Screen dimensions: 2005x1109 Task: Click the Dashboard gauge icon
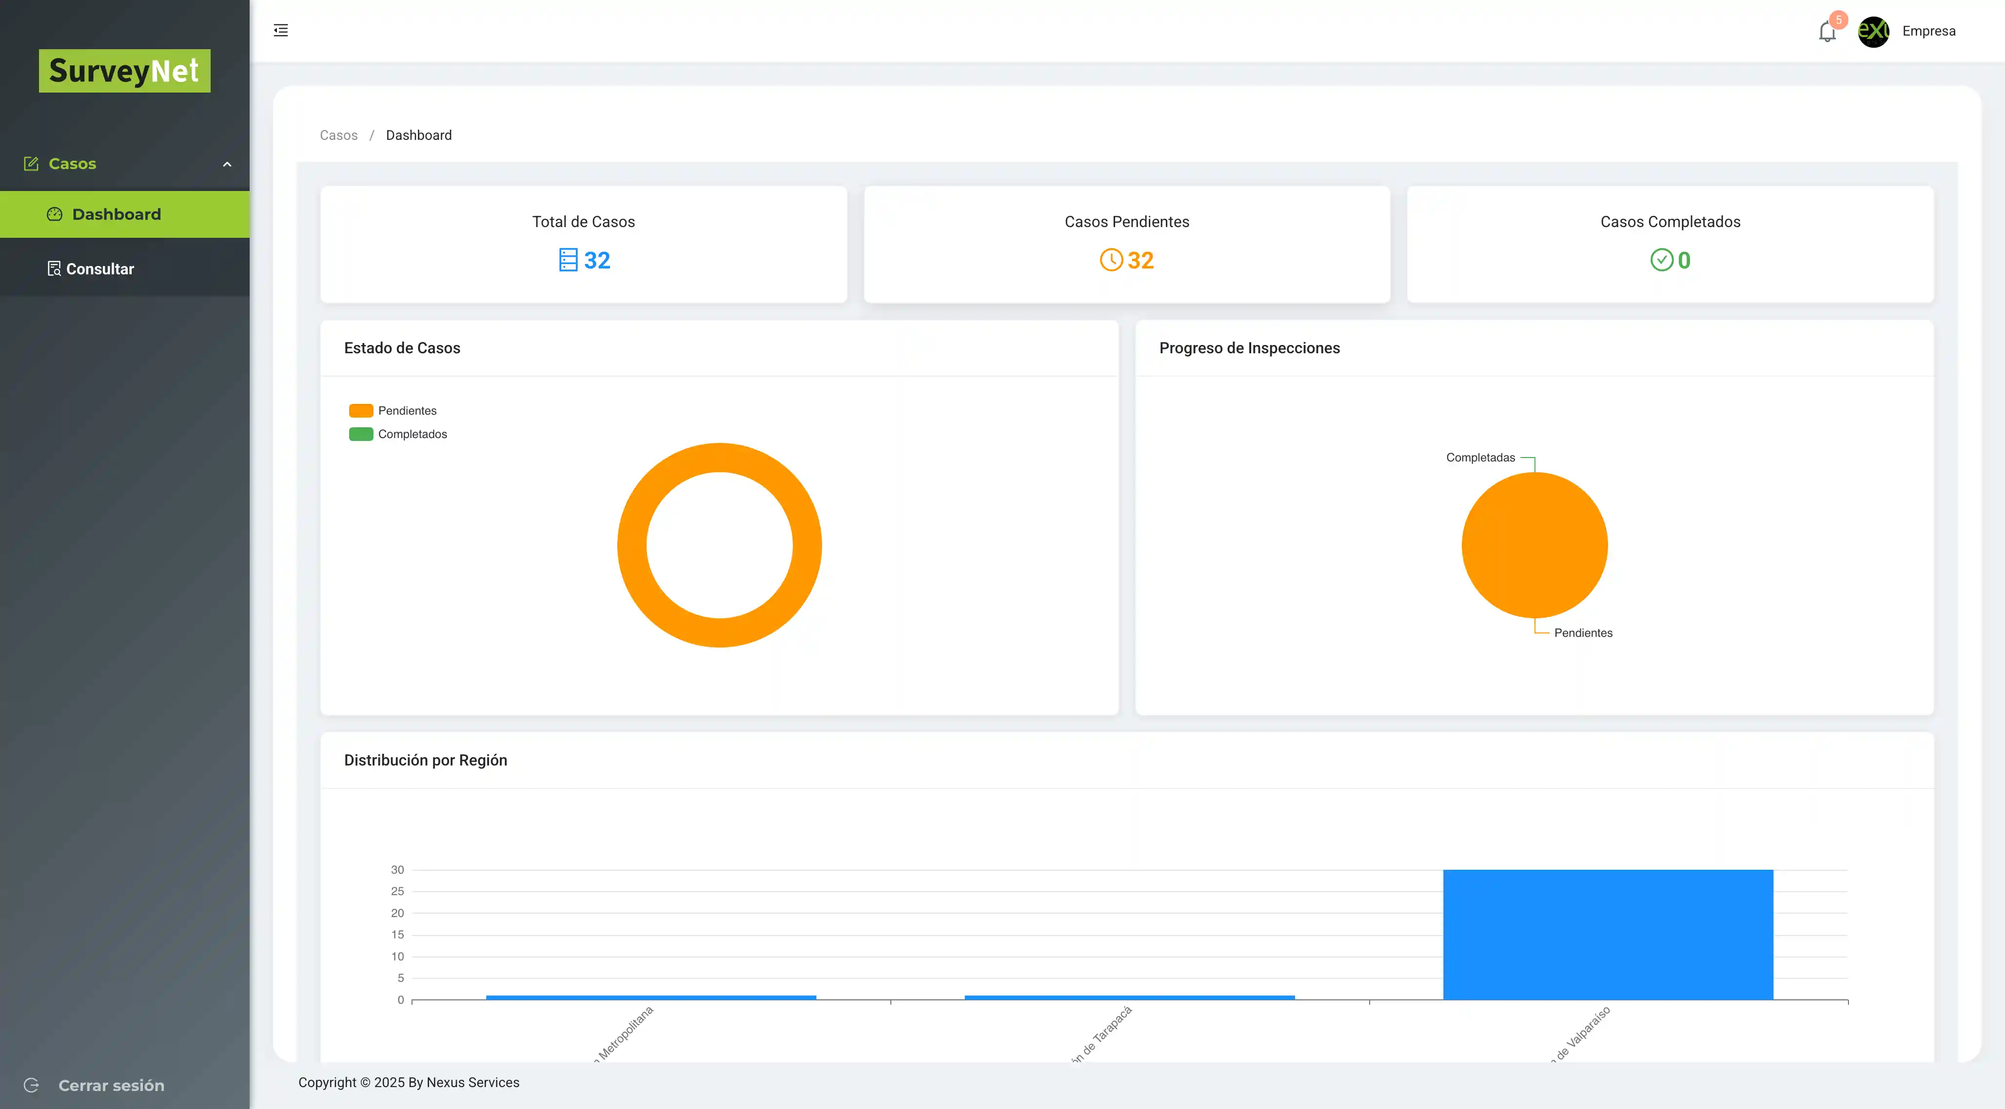point(55,214)
